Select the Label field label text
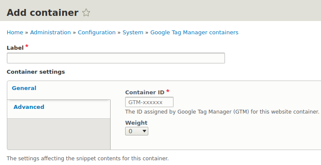 point(15,48)
